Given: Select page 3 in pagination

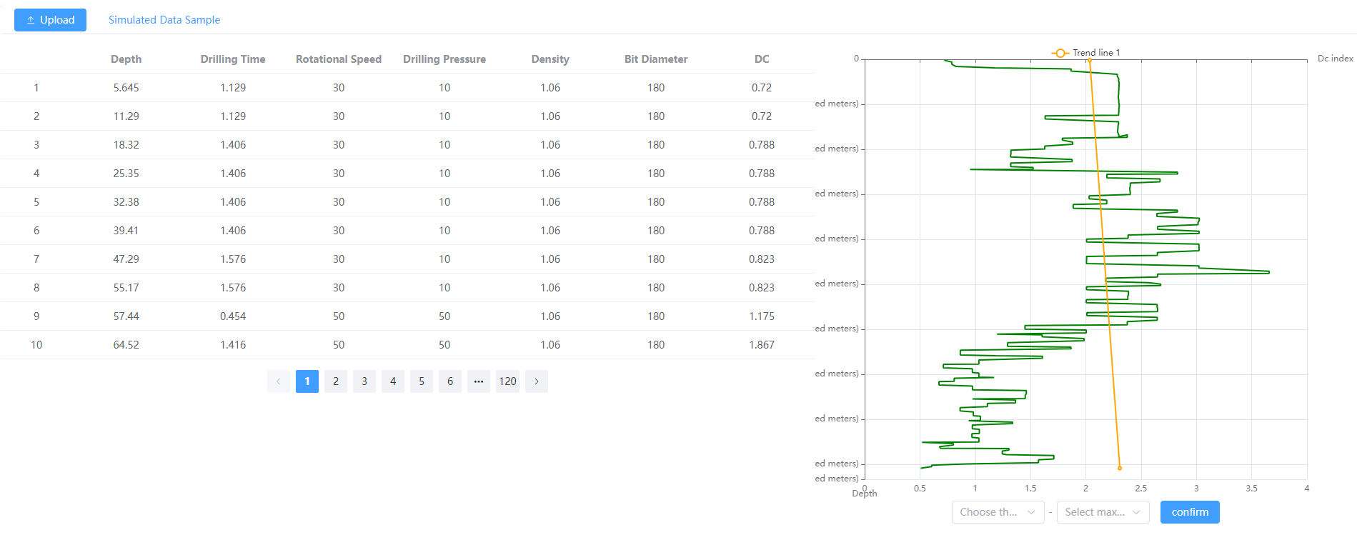Looking at the screenshot, I should pos(364,381).
